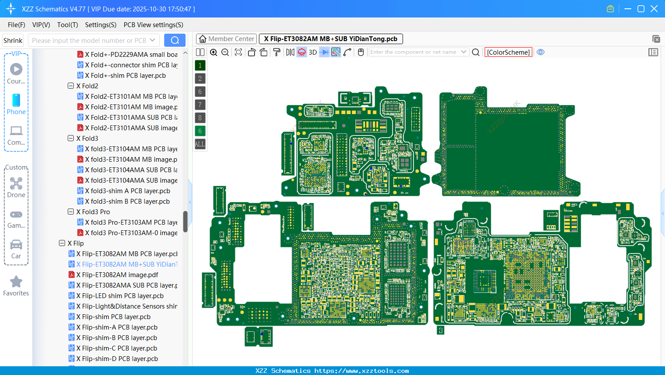The width and height of the screenshot is (665, 375).
Task: Open the mouse settings icon
Action: pos(361,52)
